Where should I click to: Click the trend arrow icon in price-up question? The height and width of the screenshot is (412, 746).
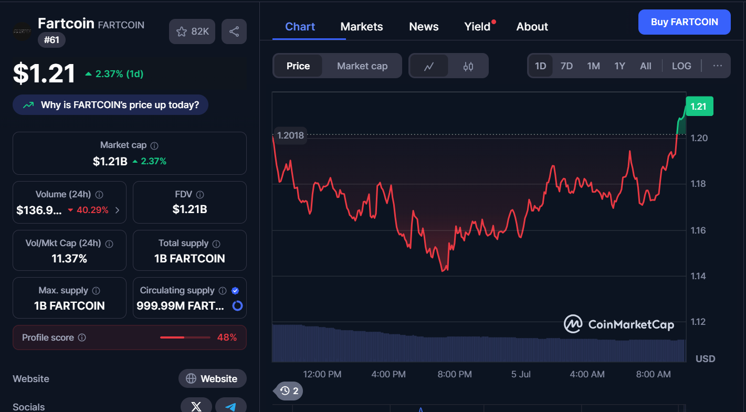(x=28, y=105)
